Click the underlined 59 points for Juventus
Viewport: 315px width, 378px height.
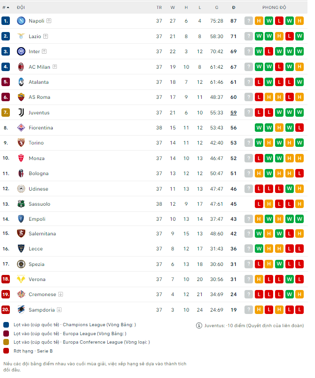[x=233, y=113]
